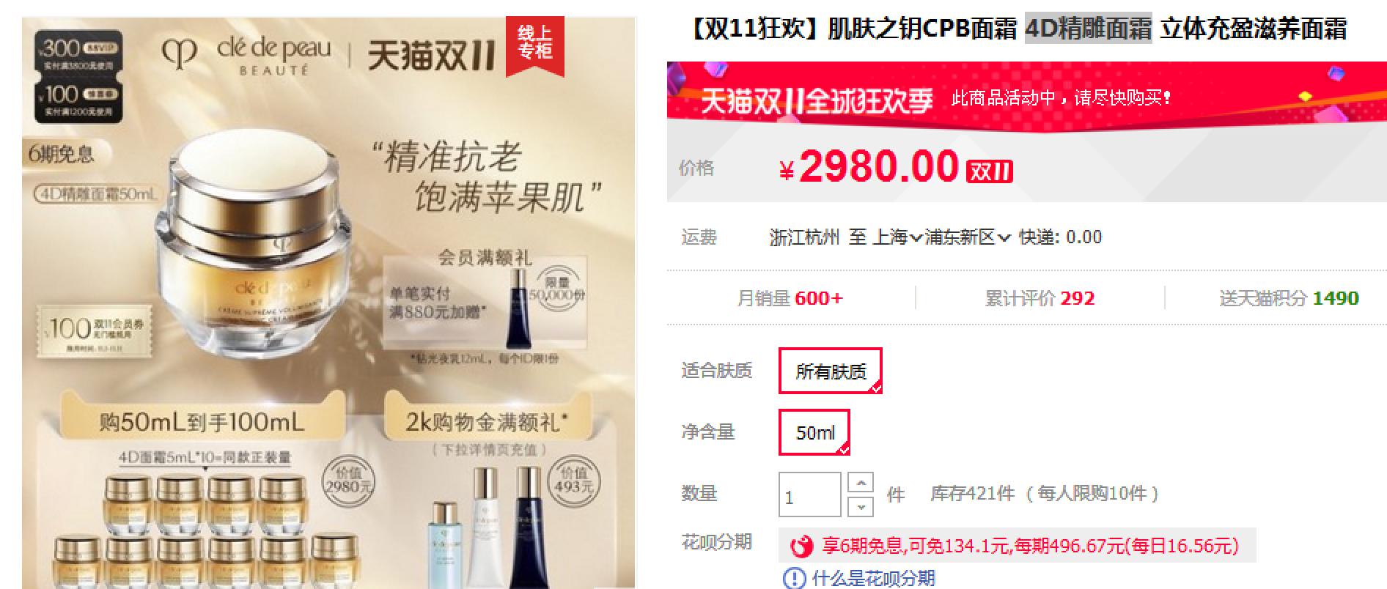Open the 上海 city dropdown
The image size is (1387, 589).
click(x=897, y=237)
